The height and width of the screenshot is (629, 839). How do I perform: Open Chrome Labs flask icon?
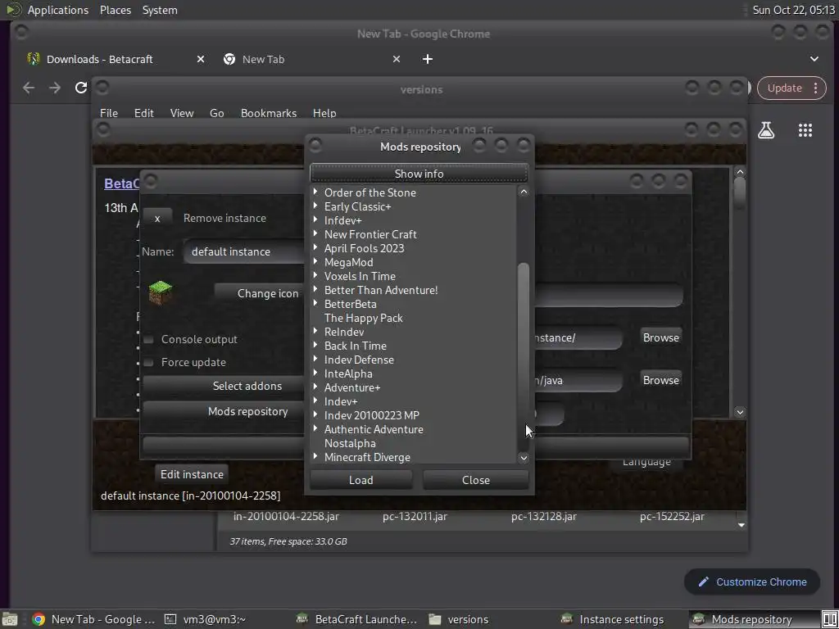click(766, 130)
